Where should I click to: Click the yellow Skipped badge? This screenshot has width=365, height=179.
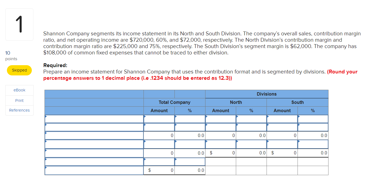[x=19, y=70]
